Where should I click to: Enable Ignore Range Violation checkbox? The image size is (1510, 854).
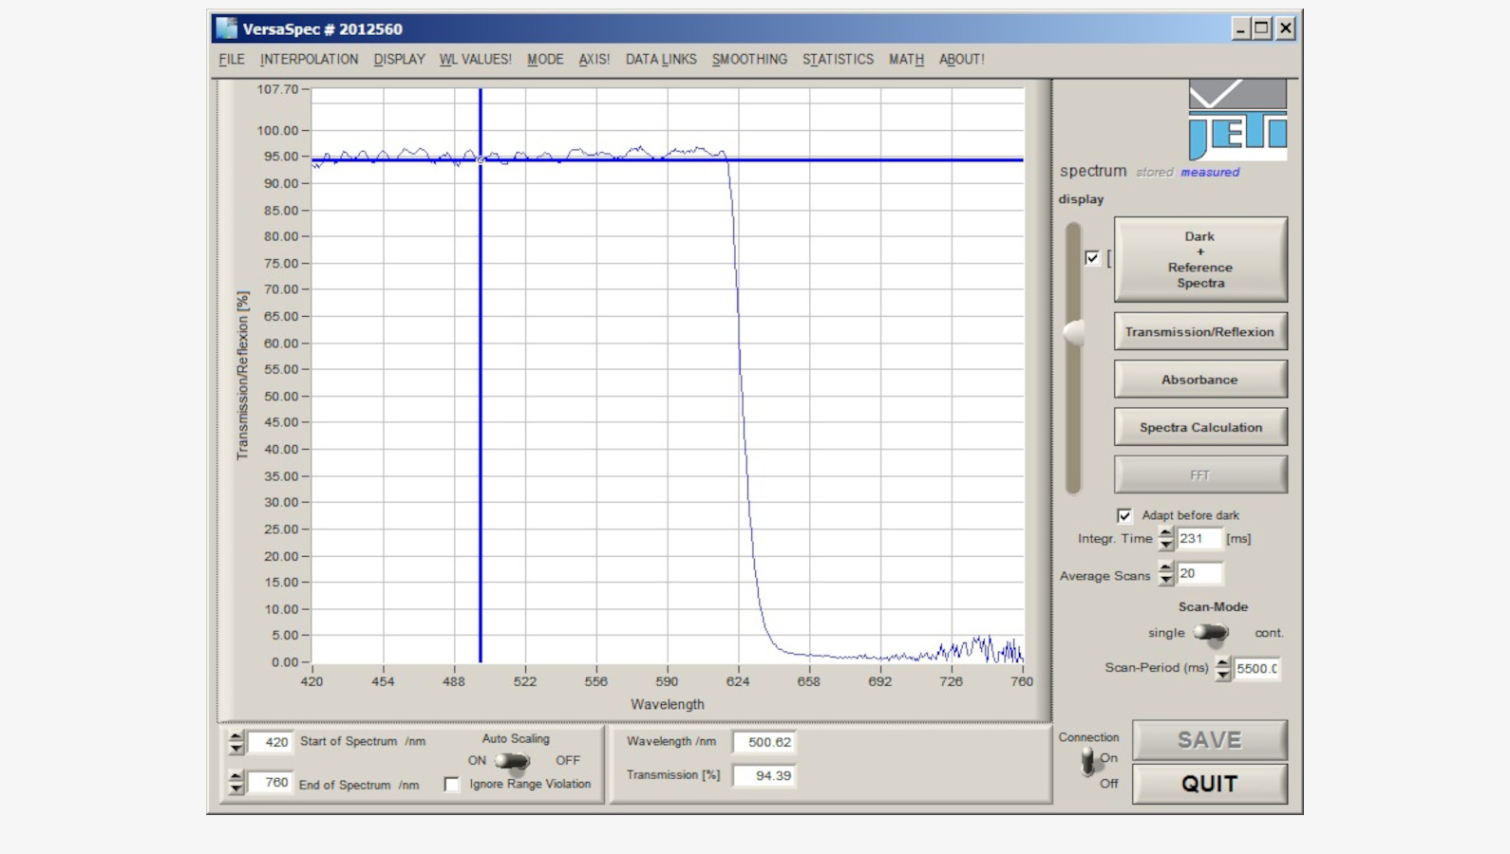[452, 784]
